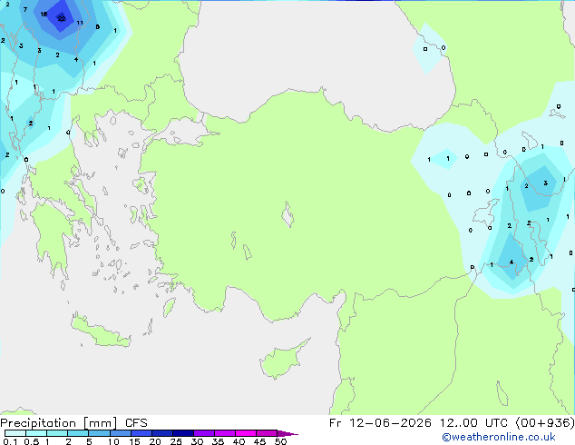575x445 pixels.
Task: Pick the navy legend swatch, 25 to 30 mm
Action: click(183, 433)
